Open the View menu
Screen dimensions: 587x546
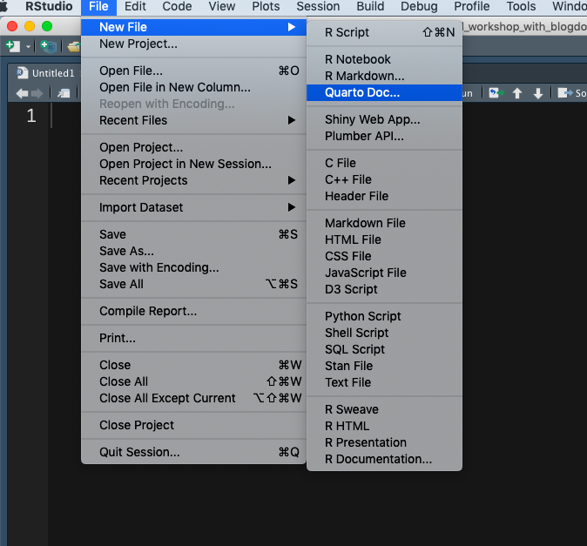click(x=221, y=6)
